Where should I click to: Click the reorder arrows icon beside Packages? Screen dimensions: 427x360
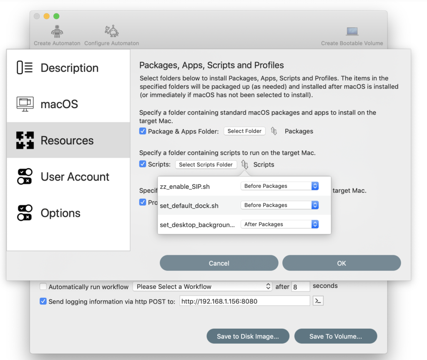coord(274,131)
